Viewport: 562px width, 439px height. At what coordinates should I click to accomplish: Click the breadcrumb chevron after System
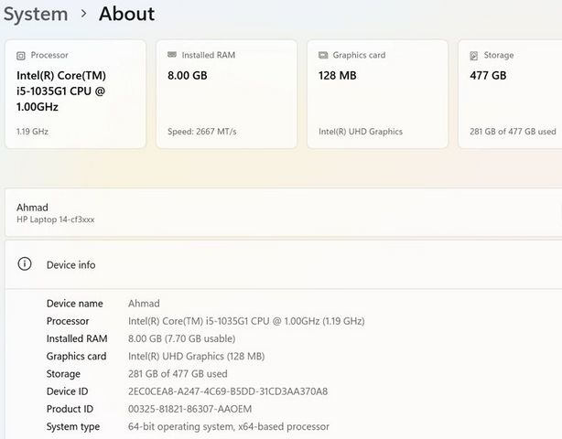pyautogui.click(x=83, y=14)
